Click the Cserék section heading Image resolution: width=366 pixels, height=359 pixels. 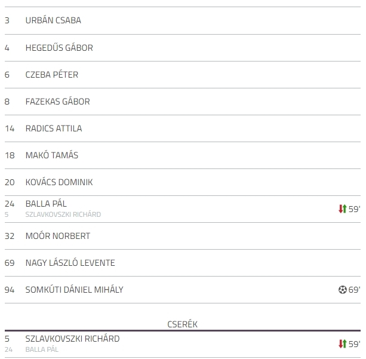click(x=183, y=324)
